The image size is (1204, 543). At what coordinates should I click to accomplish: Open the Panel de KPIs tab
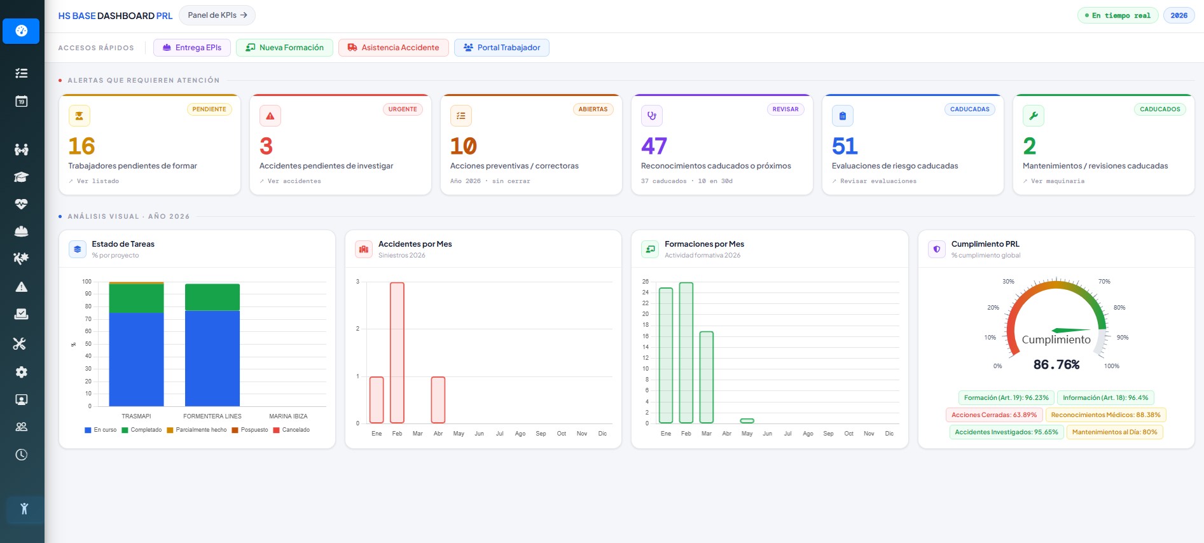click(x=217, y=15)
